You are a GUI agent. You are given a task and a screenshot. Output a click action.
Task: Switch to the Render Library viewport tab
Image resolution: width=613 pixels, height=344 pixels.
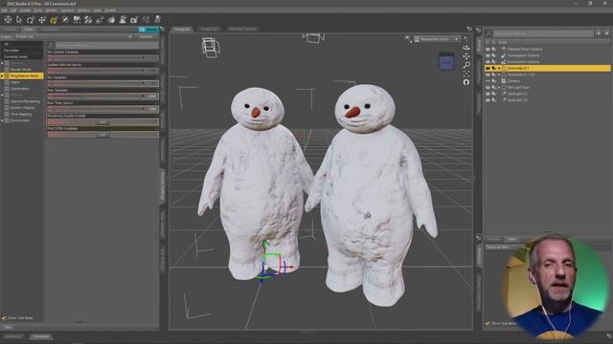(x=242, y=29)
